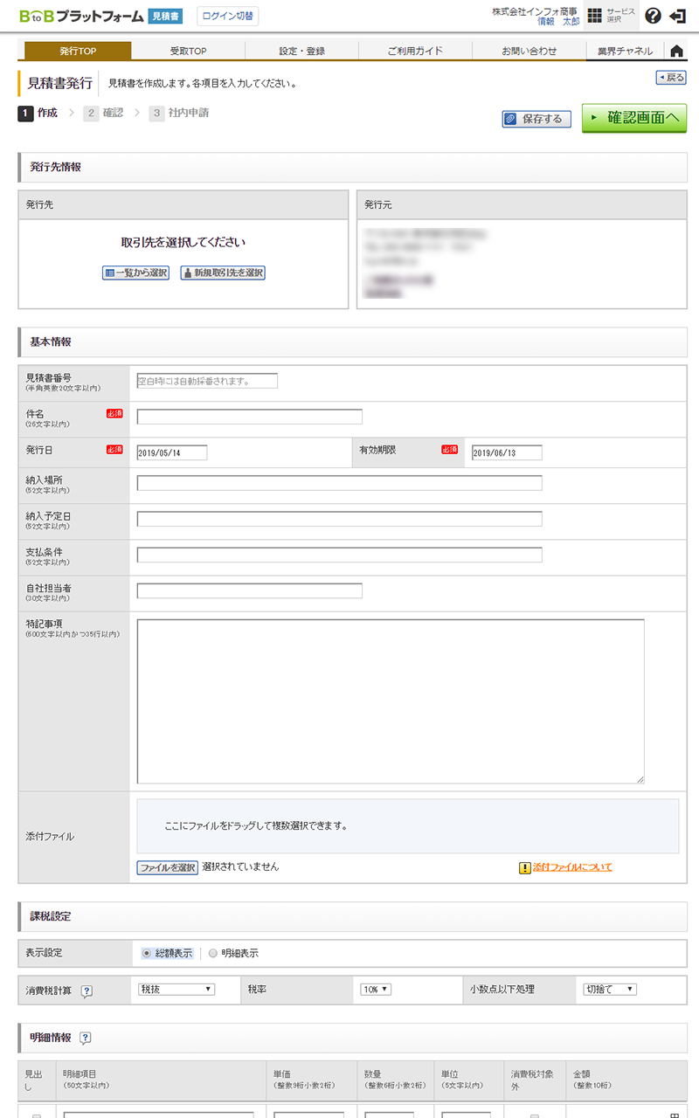
Task: Click the home icon in navigation bar
Action: pyautogui.click(x=676, y=51)
